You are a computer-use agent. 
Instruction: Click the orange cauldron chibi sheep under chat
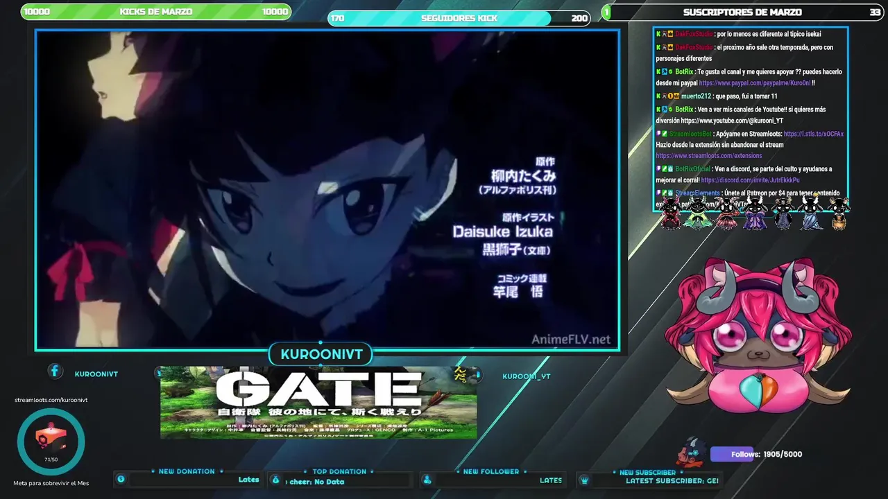[x=838, y=213]
